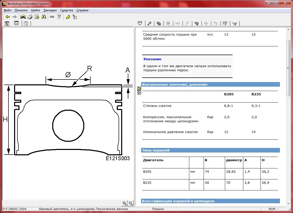Zoom out on the piston diagram
The width and height of the screenshot is (293, 213).
pyautogui.click(x=131, y=203)
